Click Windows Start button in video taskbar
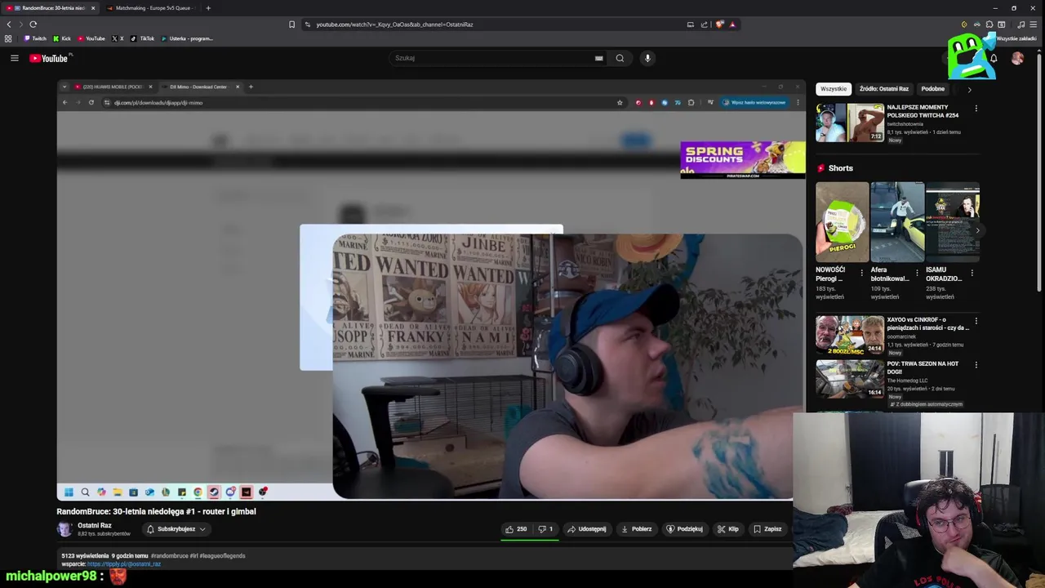This screenshot has height=588, width=1045. [69, 492]
